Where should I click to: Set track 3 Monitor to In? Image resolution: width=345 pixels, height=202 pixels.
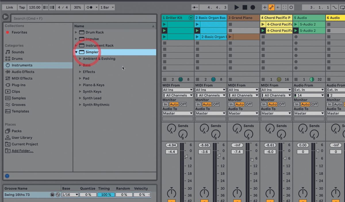tap(231, 104)
